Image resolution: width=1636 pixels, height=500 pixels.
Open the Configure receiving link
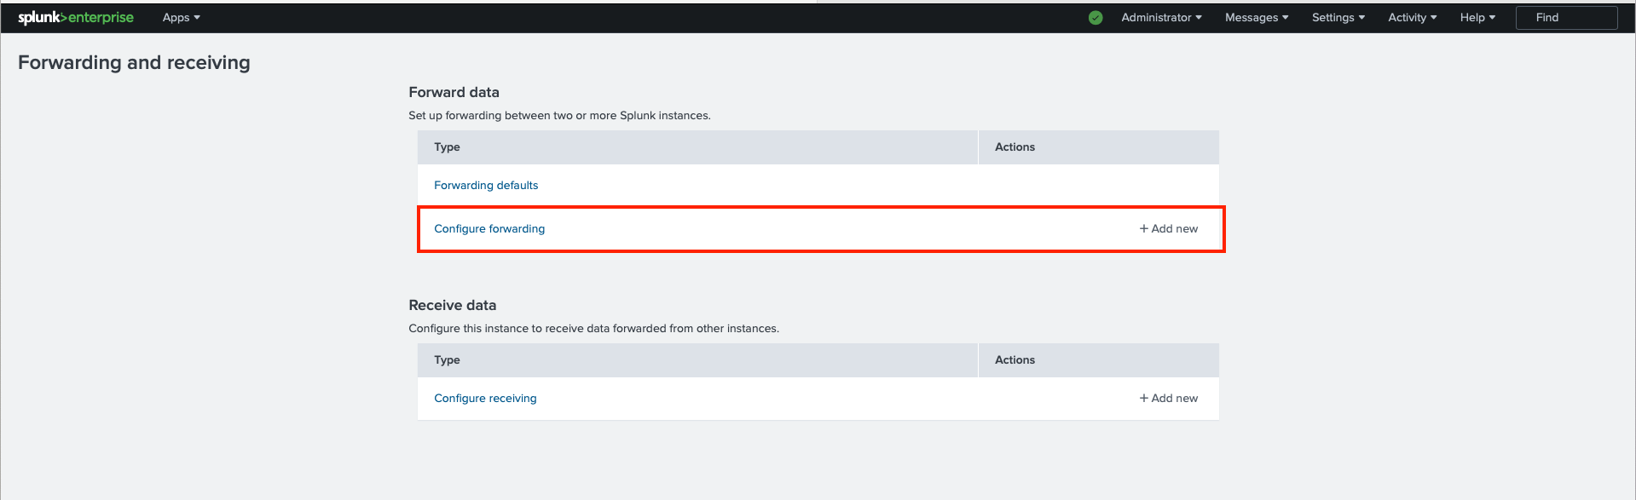coord(485,398)
